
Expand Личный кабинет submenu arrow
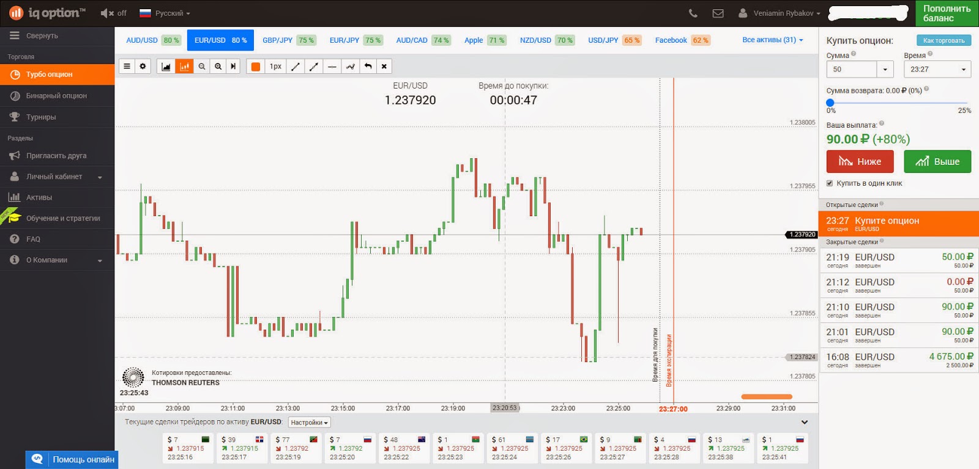100,177
